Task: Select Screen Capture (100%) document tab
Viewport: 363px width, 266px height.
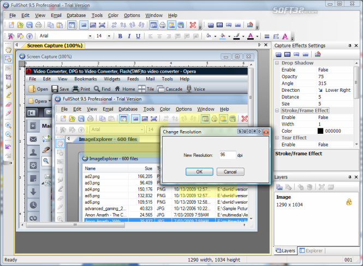Action: tap(55, 46)
